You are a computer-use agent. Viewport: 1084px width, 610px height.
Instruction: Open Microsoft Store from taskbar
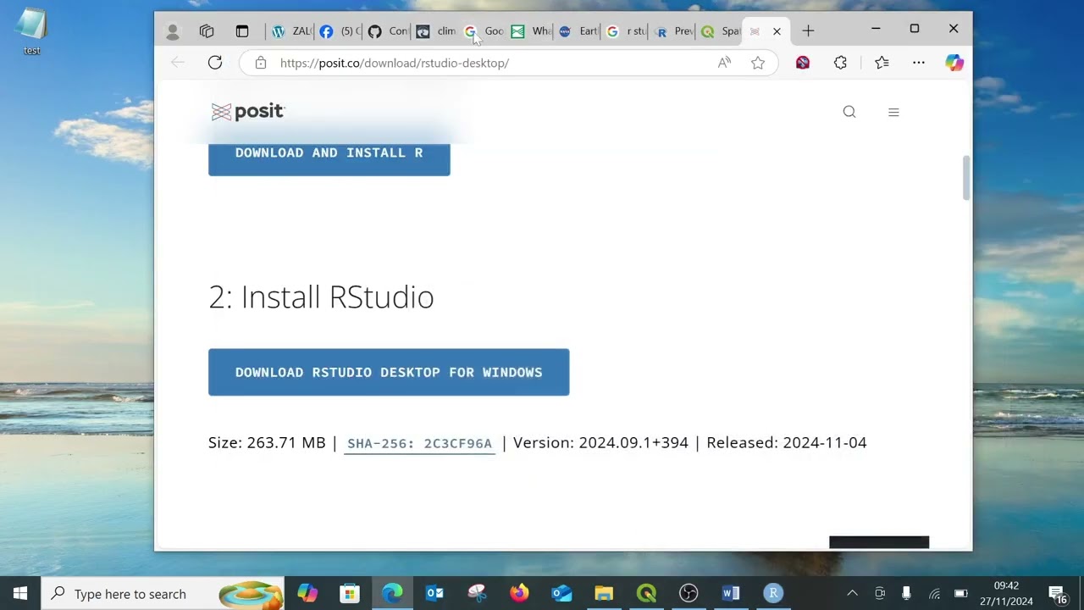tap(350, 593)
